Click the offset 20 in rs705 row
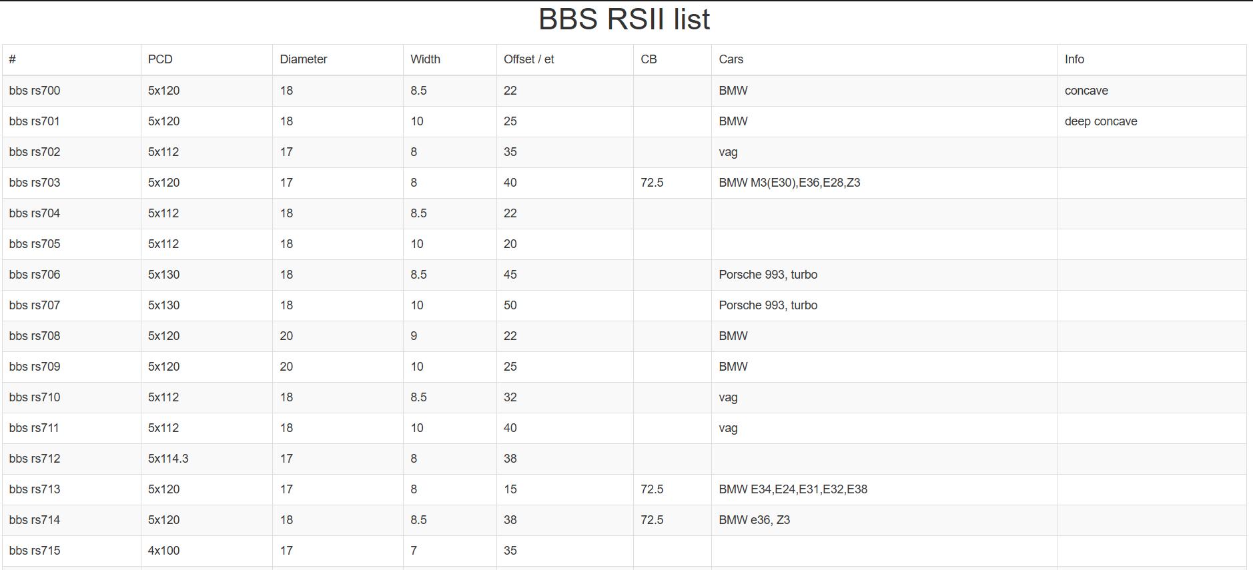 tap(564, 244)
